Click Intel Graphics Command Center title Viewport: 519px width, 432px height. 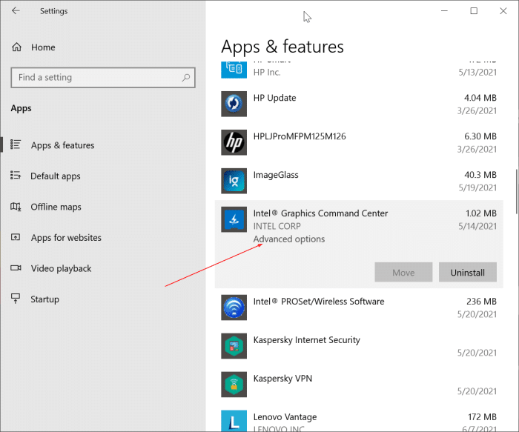point(320,213)
